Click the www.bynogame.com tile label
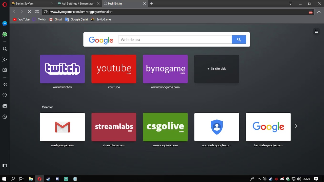 tap(165, 87)
